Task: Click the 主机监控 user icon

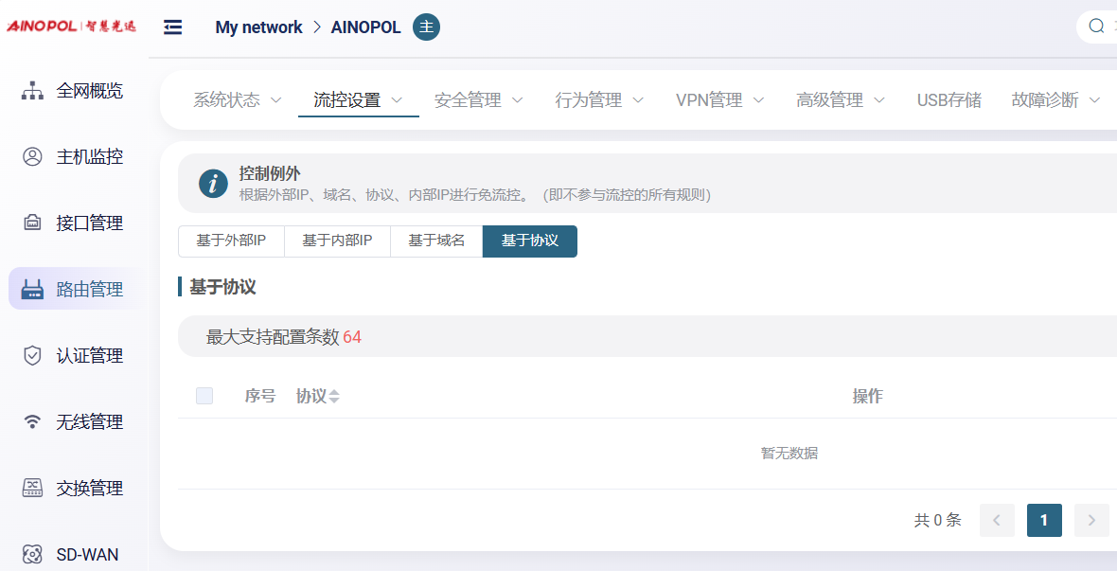Action: [x=32, y=157]
